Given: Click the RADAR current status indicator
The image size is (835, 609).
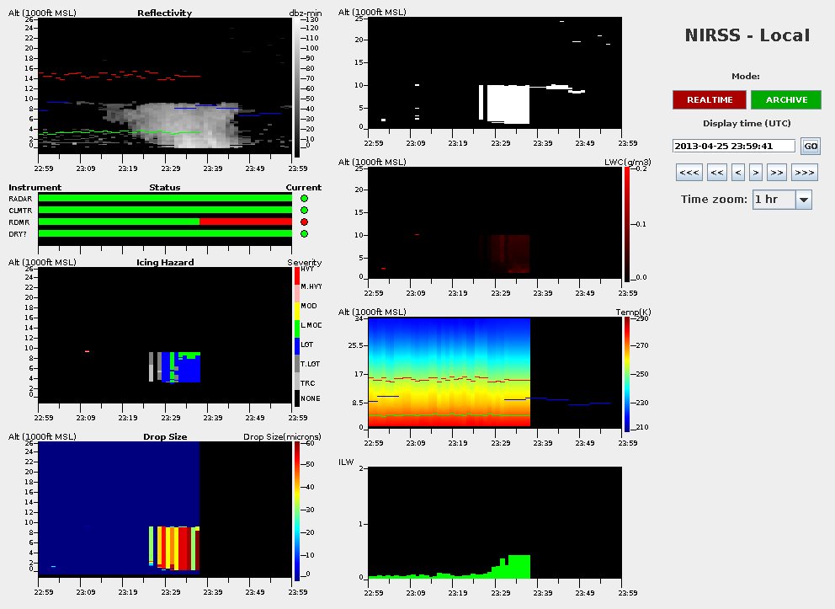Looking at the screenshot, I should click(x=304, y=198).
